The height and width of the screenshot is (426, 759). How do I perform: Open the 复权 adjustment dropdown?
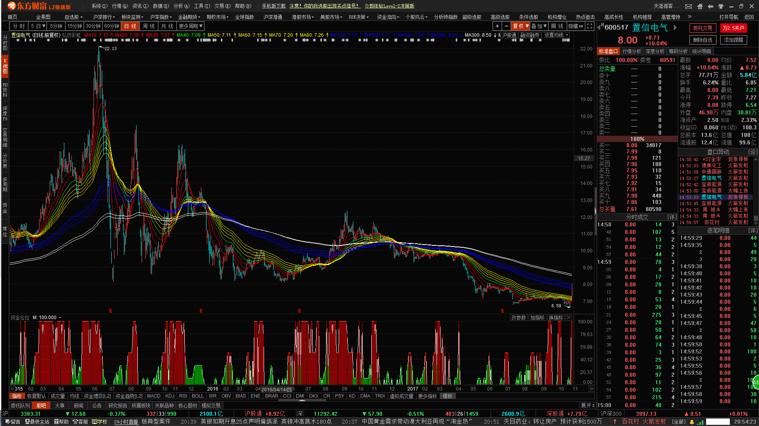(521, 26)
